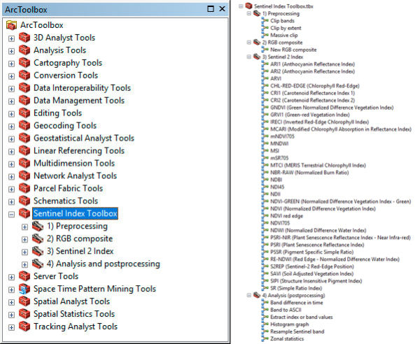Open Clip by extent tool
The height and width of the screenshot is (344, 420).
pyautogui.click(x=286, y=28)
